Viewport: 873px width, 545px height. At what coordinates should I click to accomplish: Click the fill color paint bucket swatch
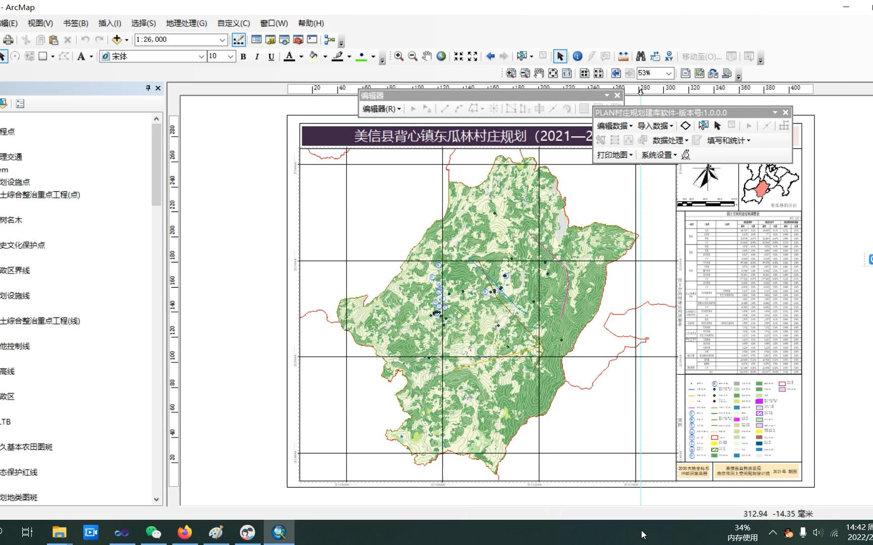(x=313, y=57)
